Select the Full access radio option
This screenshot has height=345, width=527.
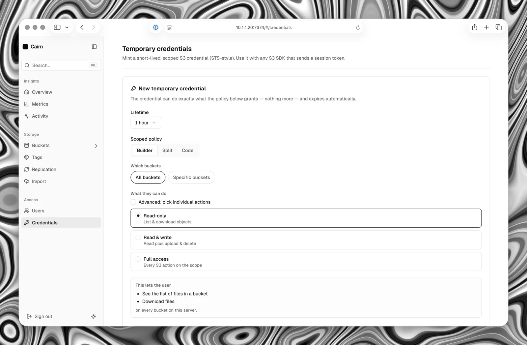[x=306, y=262]
